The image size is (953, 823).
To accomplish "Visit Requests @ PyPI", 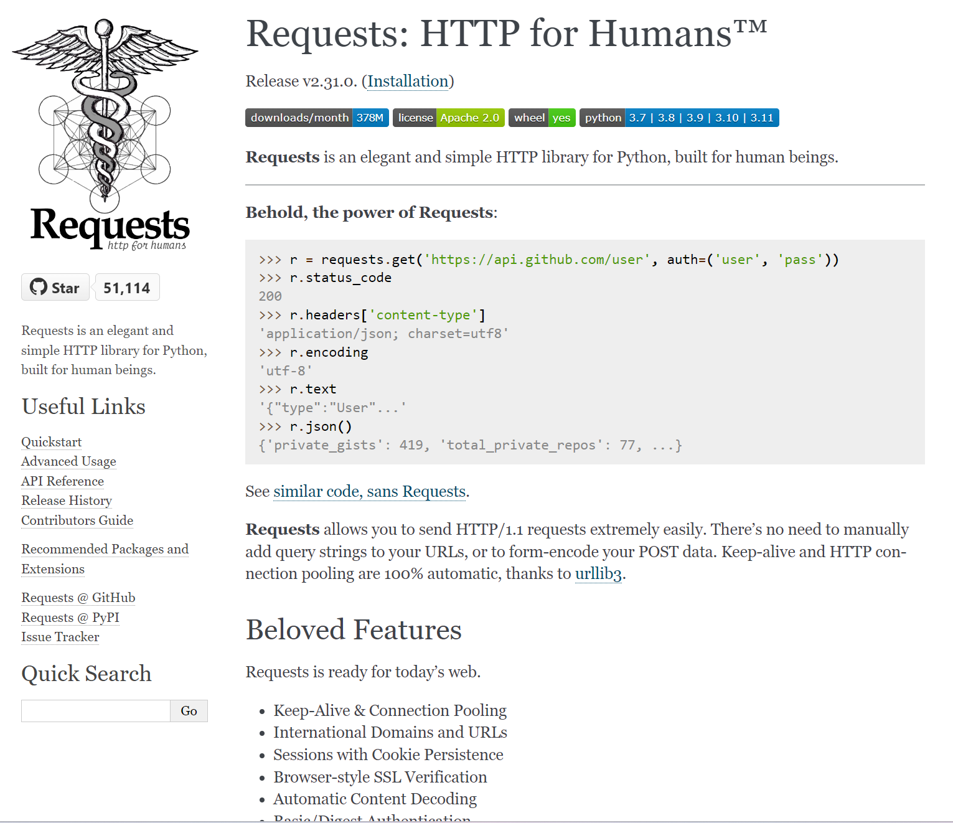I will [x=70, y=618].
